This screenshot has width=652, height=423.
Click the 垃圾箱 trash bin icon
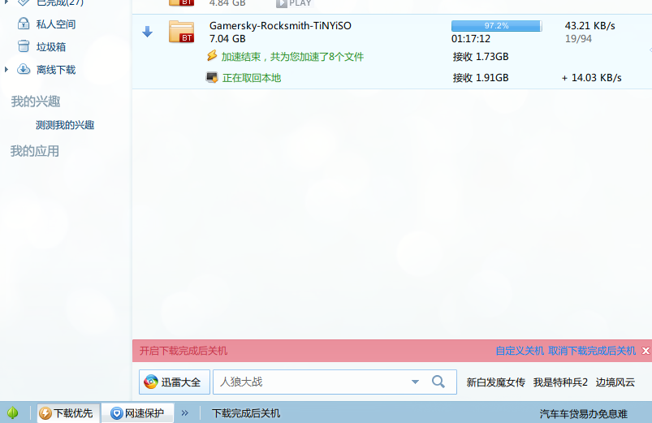tap(24, 46)
